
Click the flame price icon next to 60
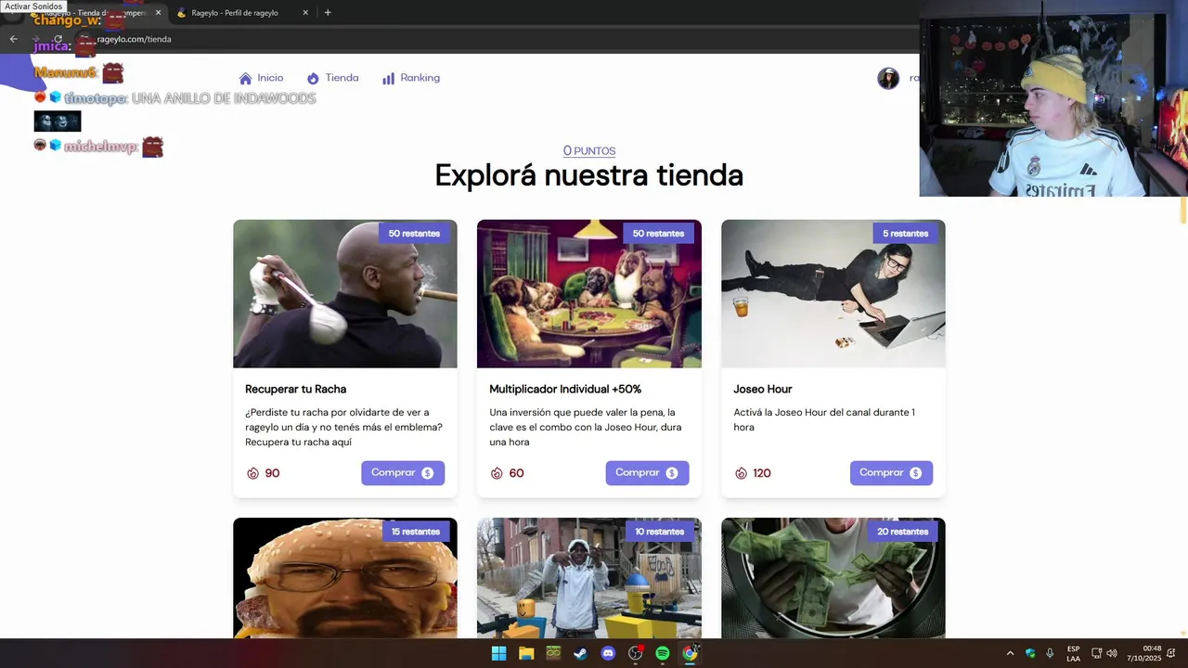497,473
